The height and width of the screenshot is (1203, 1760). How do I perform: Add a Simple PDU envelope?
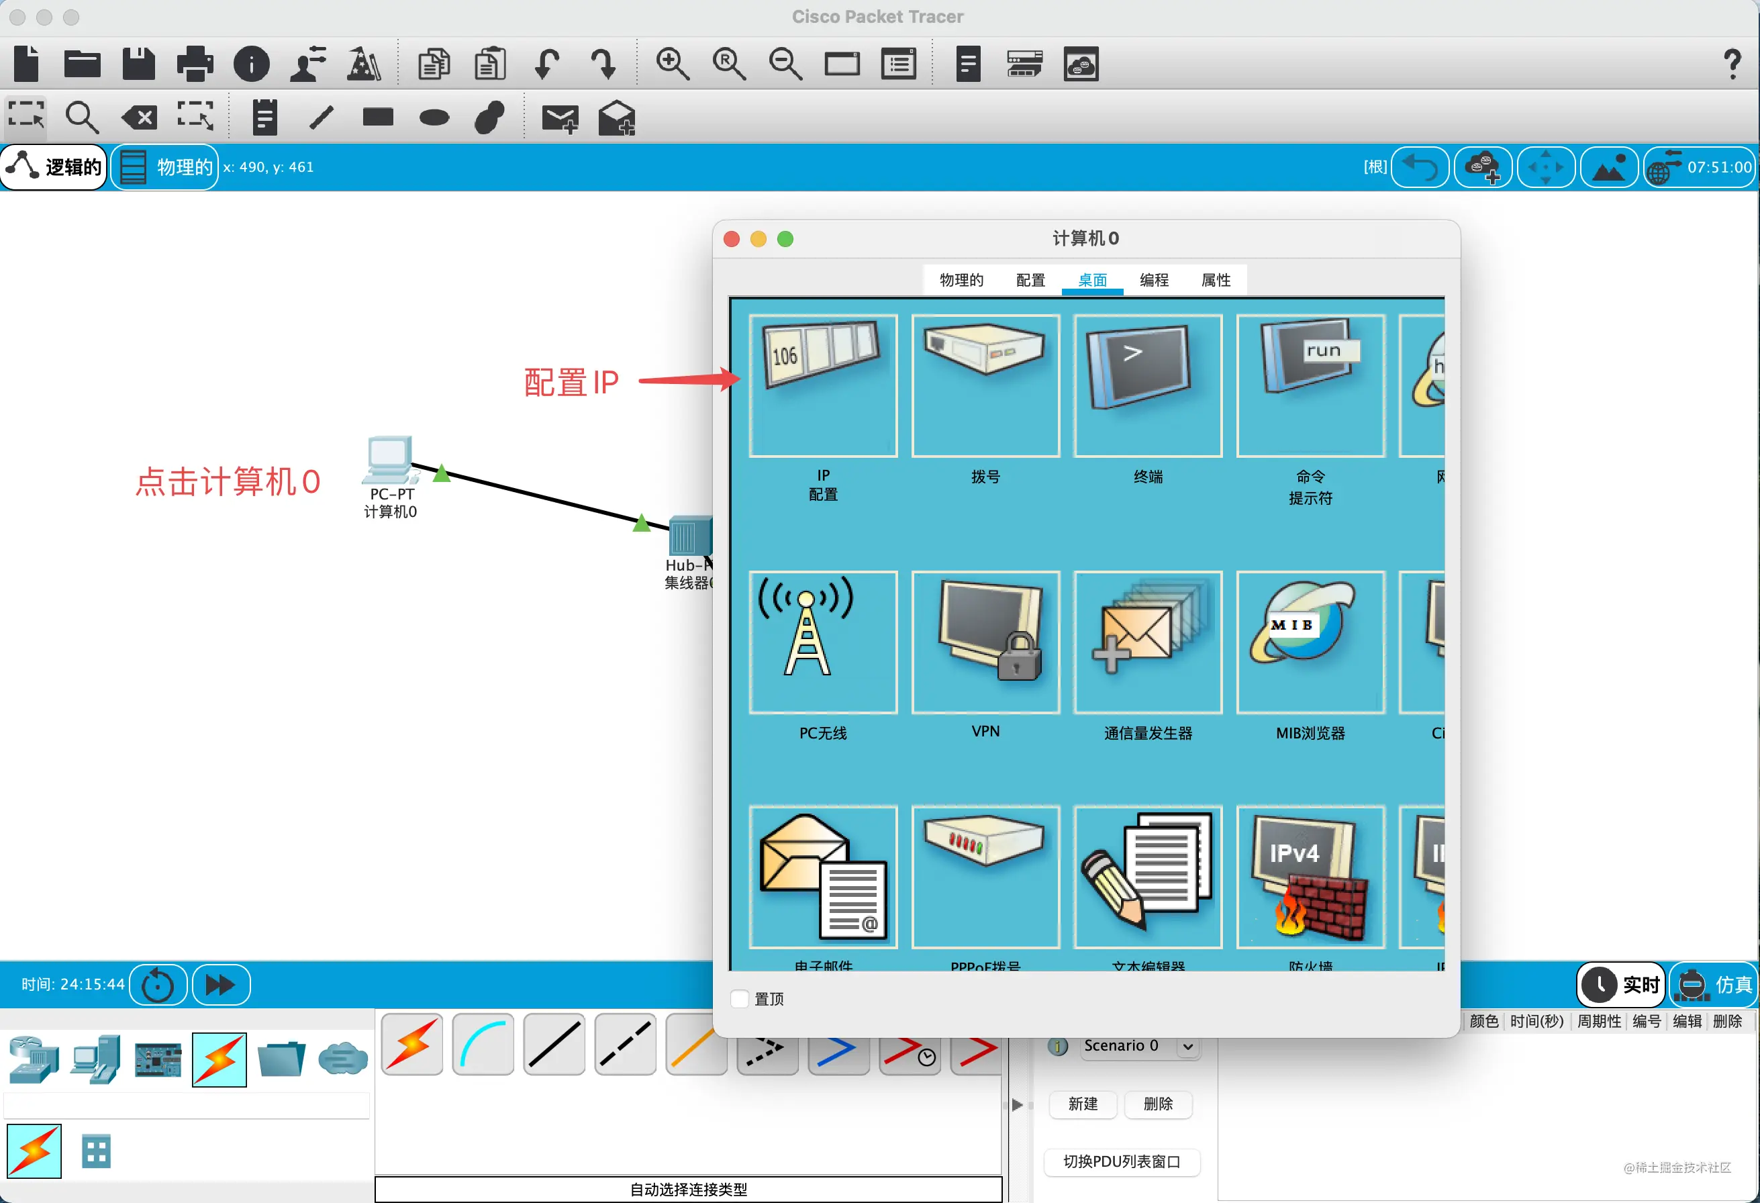560,119
